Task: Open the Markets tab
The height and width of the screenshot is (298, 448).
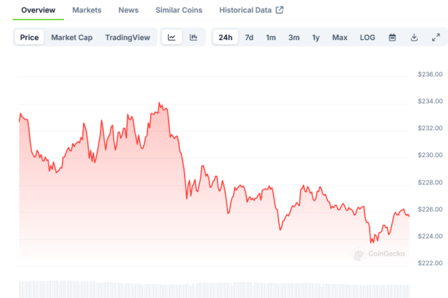Action: coord(87,10)
